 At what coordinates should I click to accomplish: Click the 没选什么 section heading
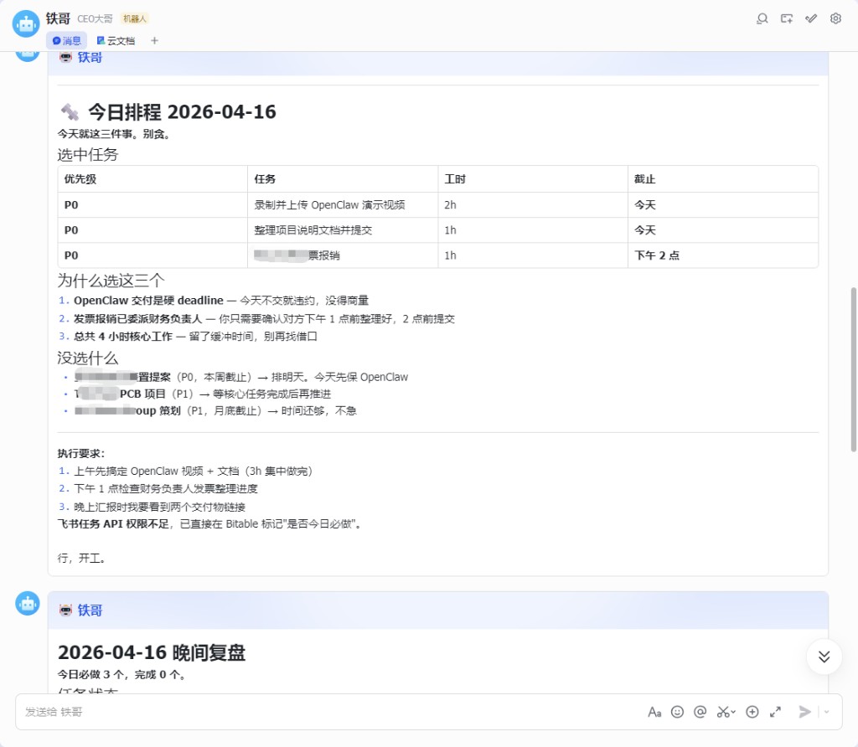(87, 358)
